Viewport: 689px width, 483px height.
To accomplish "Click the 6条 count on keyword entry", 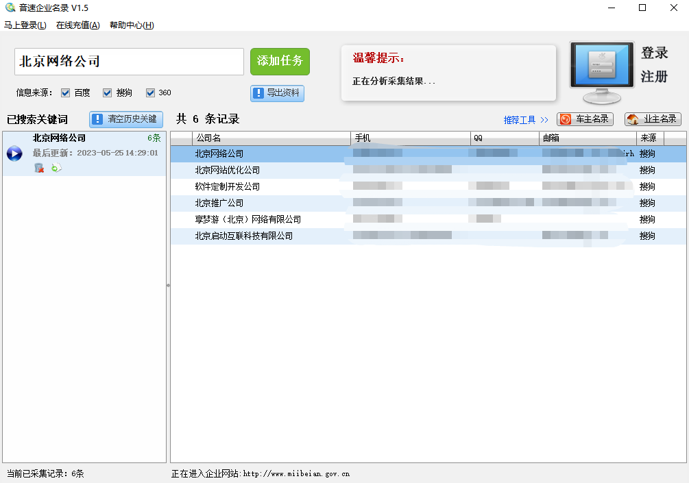I will point(154,138).
